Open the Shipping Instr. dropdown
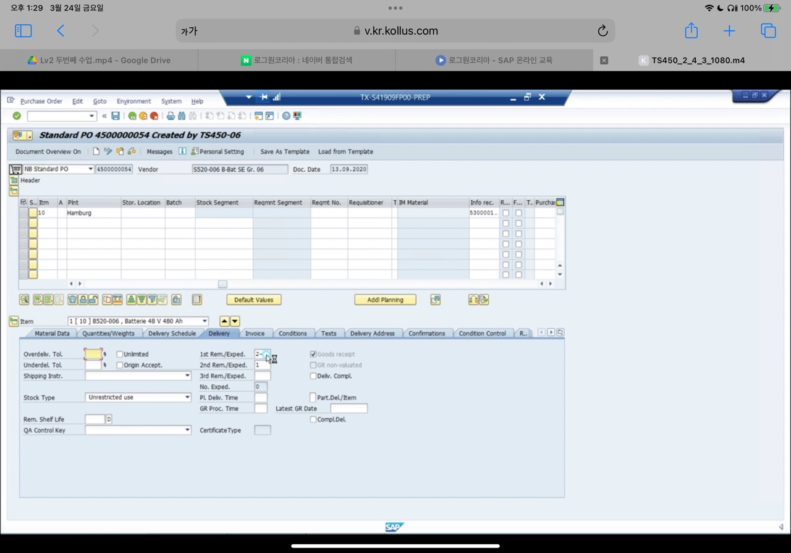This screenshot has height=553, width=791. pyautogui.click(x=187, y=376)
